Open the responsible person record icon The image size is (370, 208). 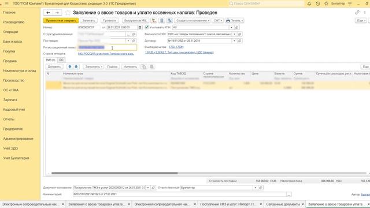(261, 188)
